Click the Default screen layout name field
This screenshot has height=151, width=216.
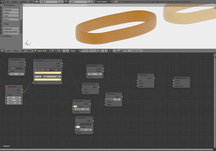click(x=49, y=2)
